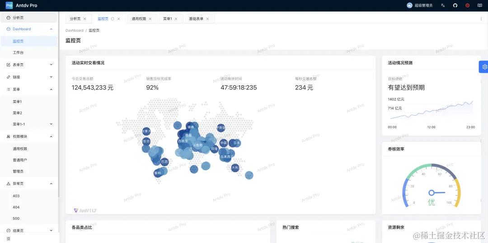This screenshot has height=243, width=488.
Task: Switch to the 菜单1 tab
Action: pos(168,19)
